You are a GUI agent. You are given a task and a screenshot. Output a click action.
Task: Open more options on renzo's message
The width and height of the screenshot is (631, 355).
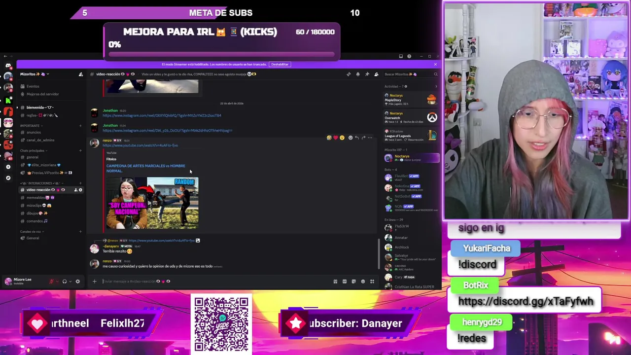pyautogui.click(x=370, y=138)
